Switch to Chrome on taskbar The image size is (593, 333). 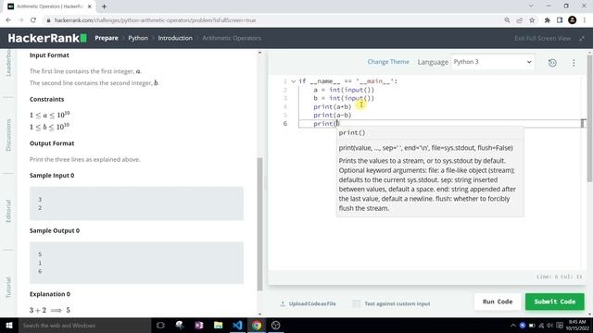(257, 325)
